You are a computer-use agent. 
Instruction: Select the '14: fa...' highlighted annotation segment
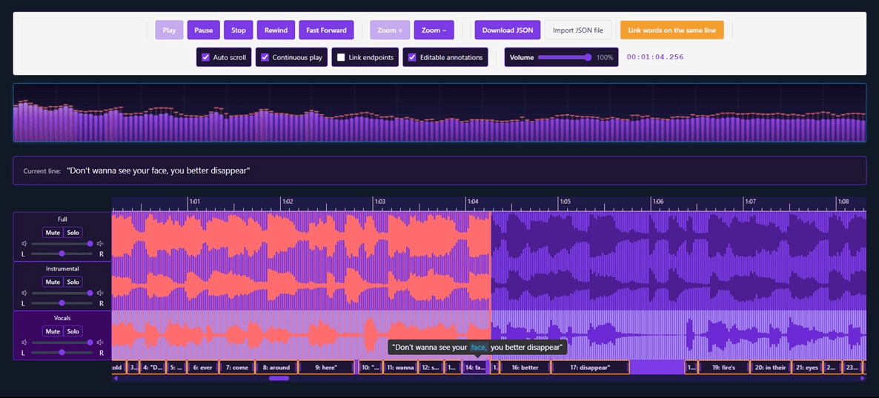(474, 368)
